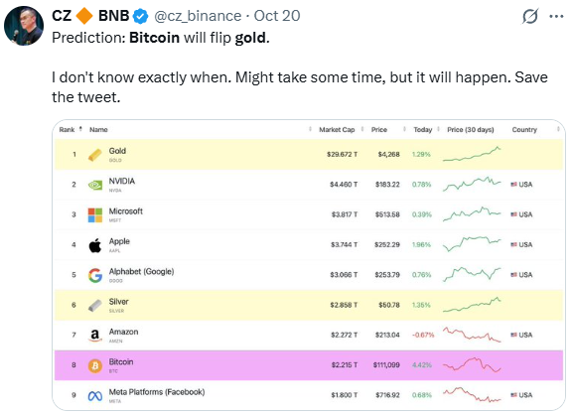The height and width of the screenshot is (414, 573).
Task: Click the Alphabet (Google) name
Action: 141,271
